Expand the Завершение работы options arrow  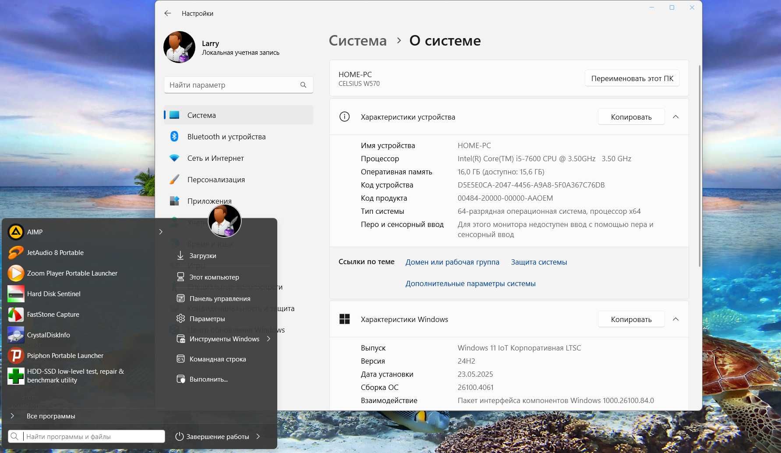(258, 436)
